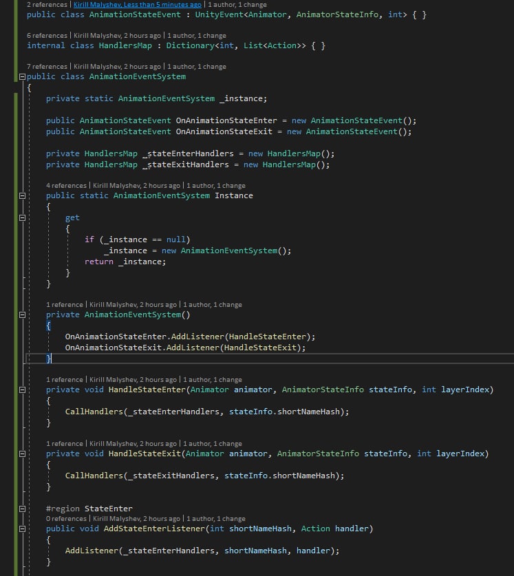Collapse the Instance property block
This screenshot has width=514, height=576.
point(22,196)
